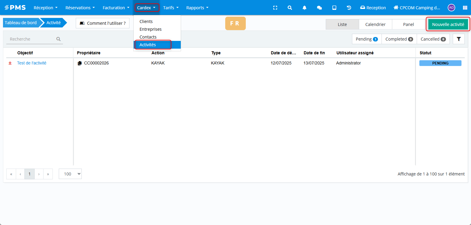This screenshot has width=471, height=225.
Task: Click the fullscreen expand icon
Action: click(275, 8)
